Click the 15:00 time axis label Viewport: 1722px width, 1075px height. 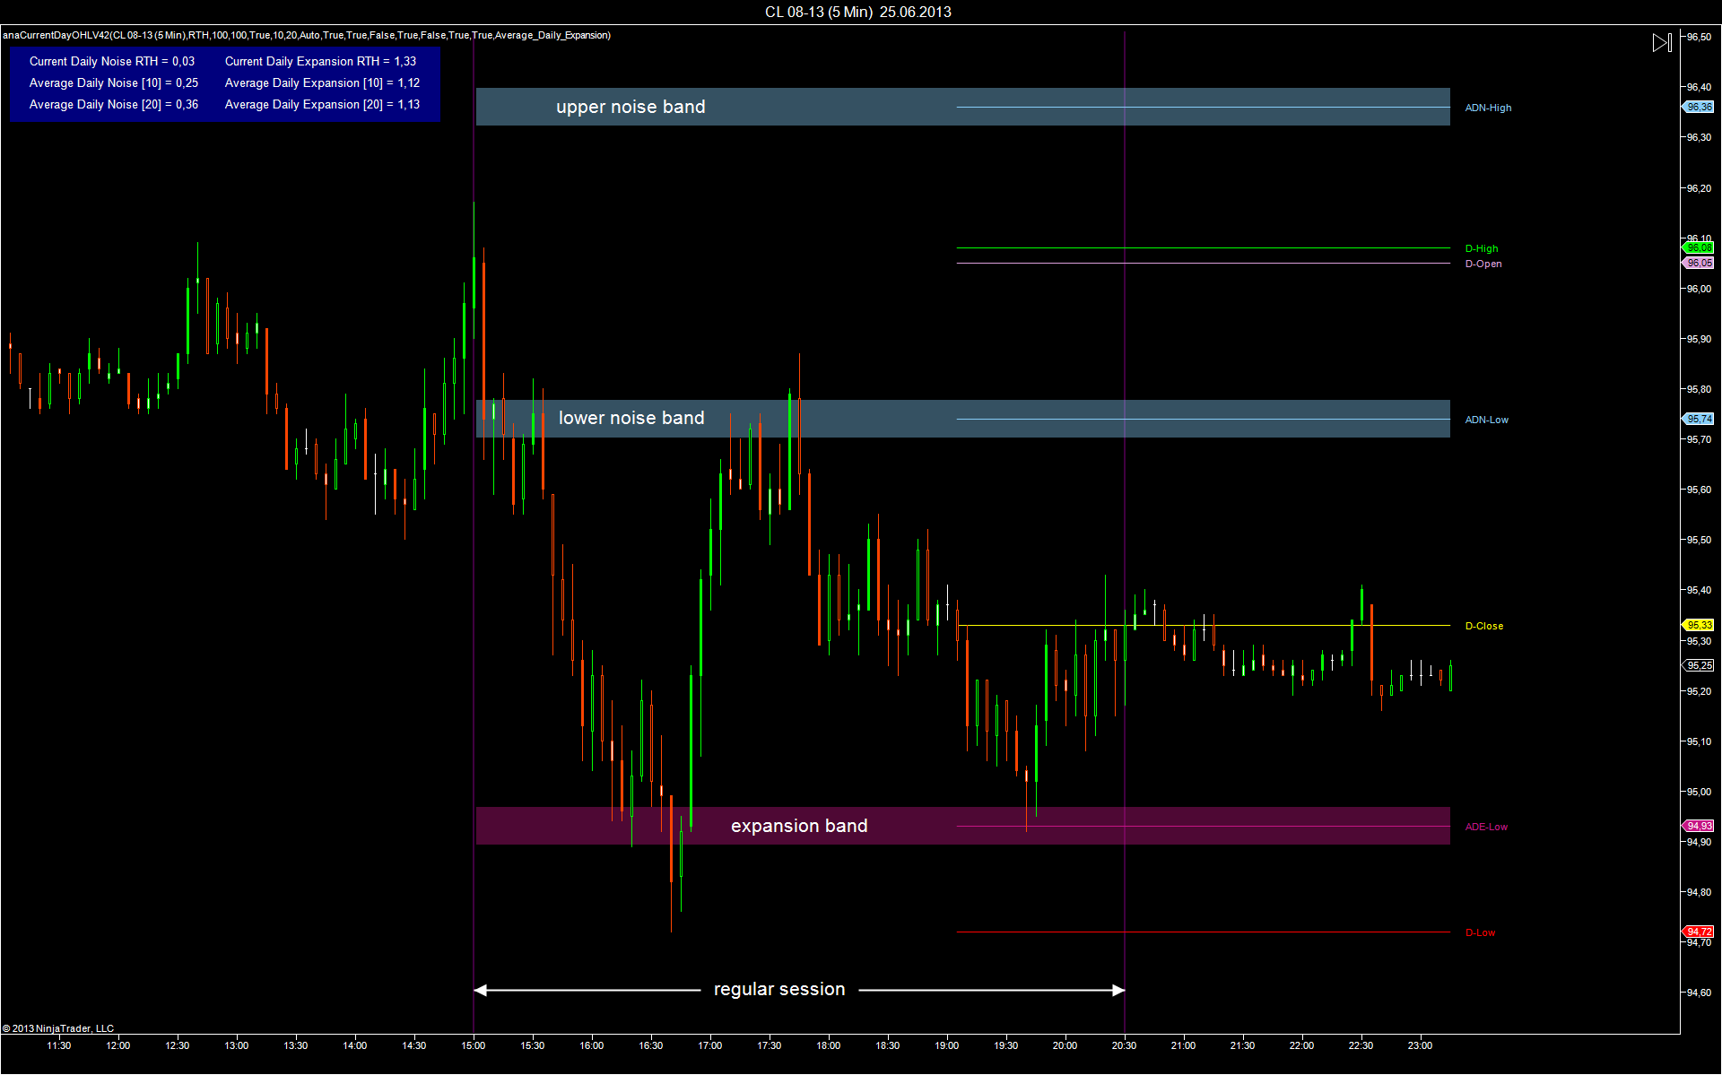[x=474, y=1045]
